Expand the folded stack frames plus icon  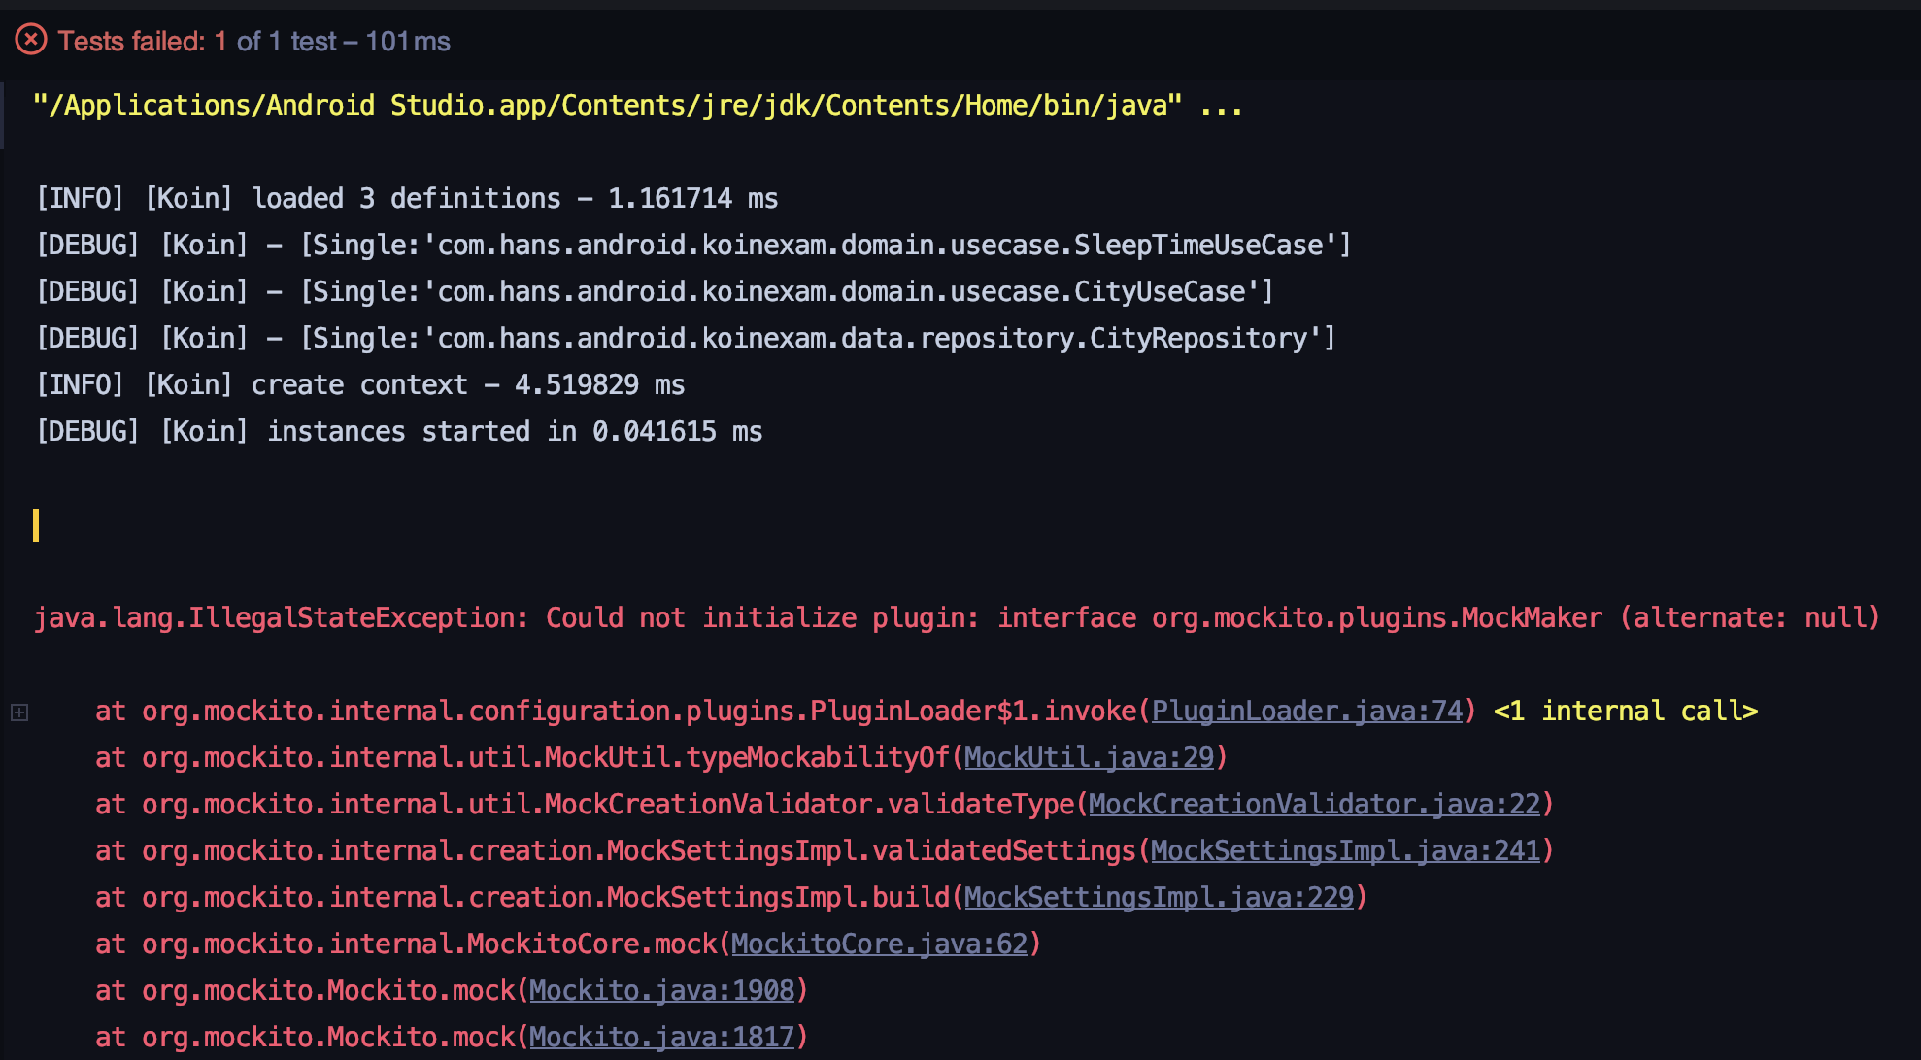point(19,712)
